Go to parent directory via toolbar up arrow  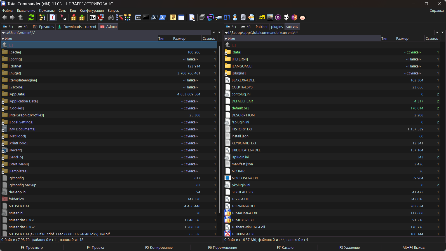(x=21, y=17)
